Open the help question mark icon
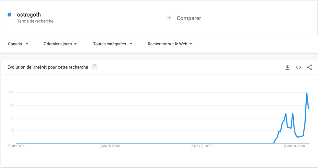Image resolution: width=318 pixels, height=168 pixels. coord(95,67)
